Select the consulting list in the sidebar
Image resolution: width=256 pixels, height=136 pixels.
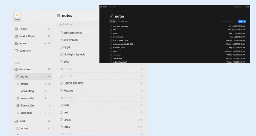pos(33,91)
